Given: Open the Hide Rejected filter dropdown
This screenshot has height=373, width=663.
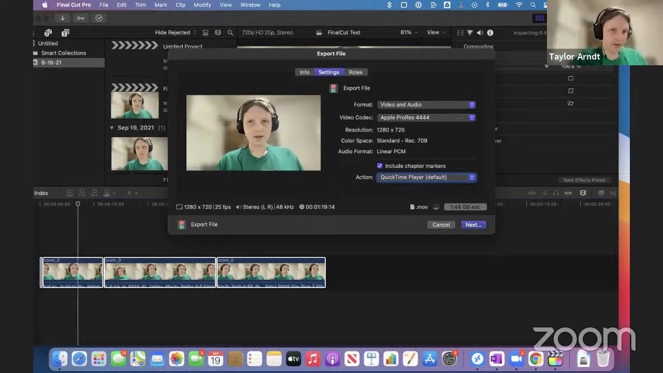Looking at the screenshot, I should click(176, 33).
